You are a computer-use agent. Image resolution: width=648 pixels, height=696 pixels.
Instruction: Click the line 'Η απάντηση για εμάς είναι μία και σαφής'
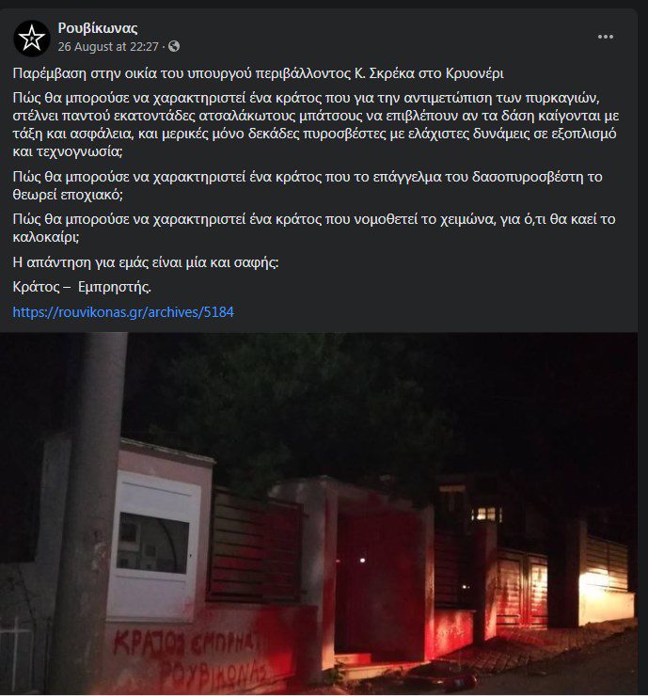[x=146, y=262]
